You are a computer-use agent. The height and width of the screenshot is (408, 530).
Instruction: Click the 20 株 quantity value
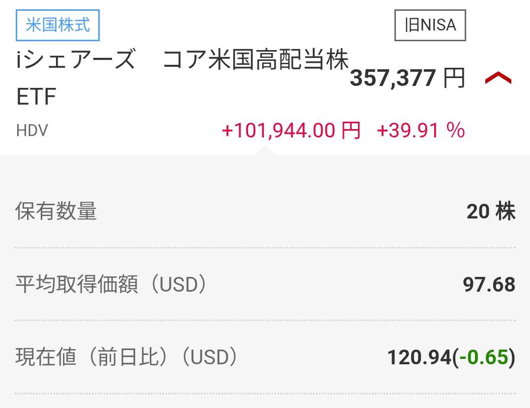pos(491,212)
